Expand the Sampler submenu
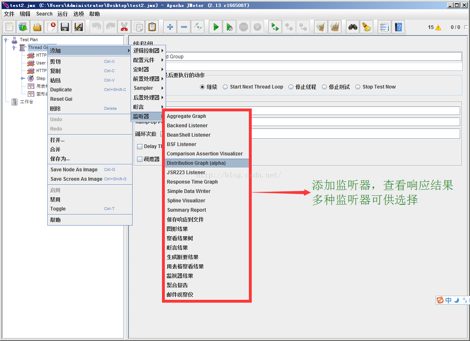The height and width of the screenshot is (341, 470). tap(149, 88)
